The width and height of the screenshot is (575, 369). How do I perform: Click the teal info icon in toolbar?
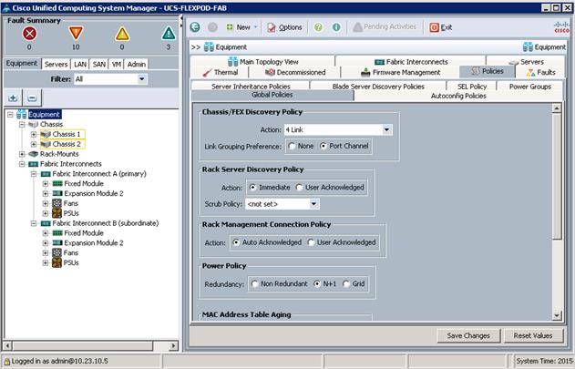point(336,27)
